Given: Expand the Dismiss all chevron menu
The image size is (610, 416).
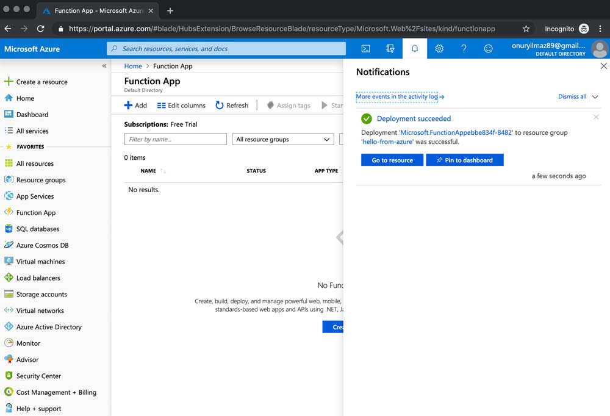Looking at the screenshot, I should tap(595, 97).
